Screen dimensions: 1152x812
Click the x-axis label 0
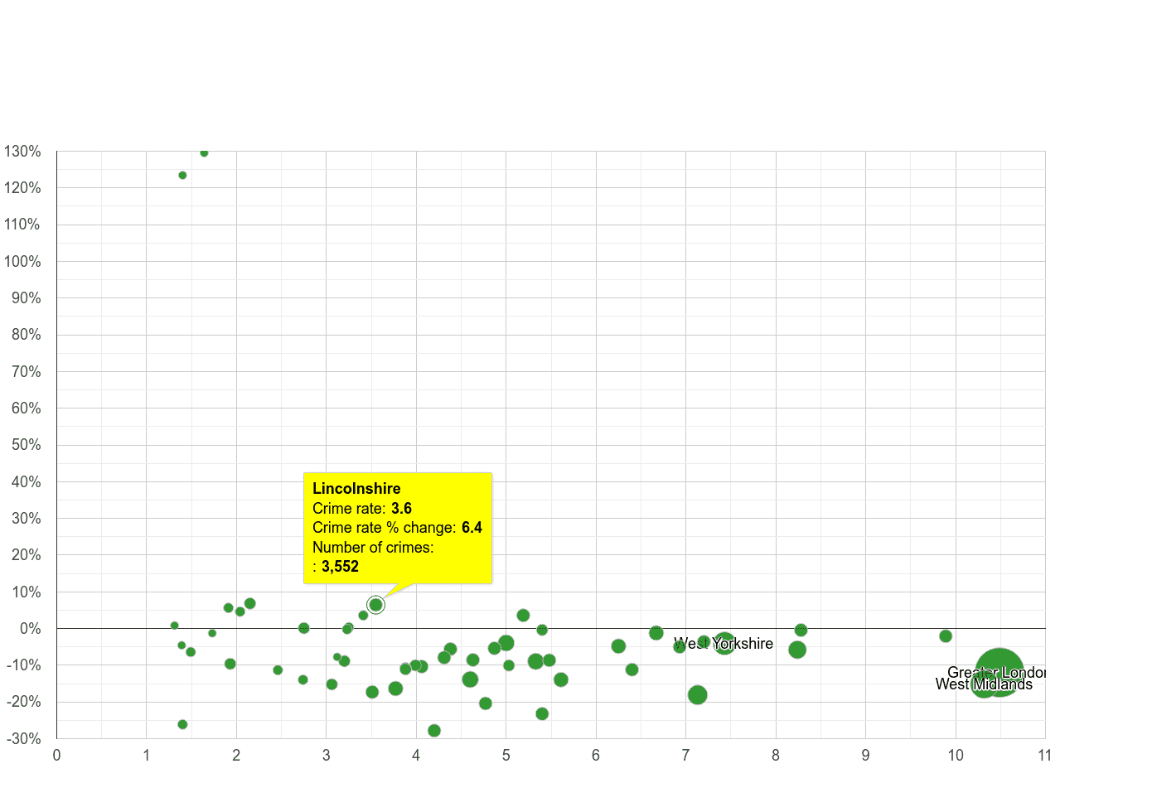click(56, 756)
